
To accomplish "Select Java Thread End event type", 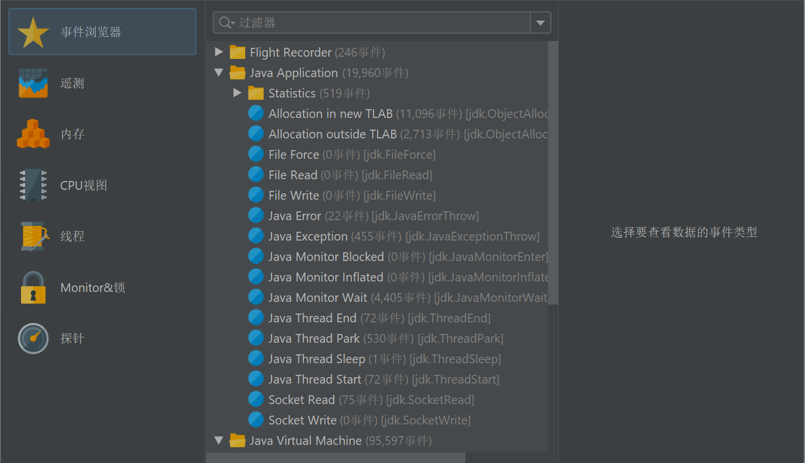I will (377, 318).
